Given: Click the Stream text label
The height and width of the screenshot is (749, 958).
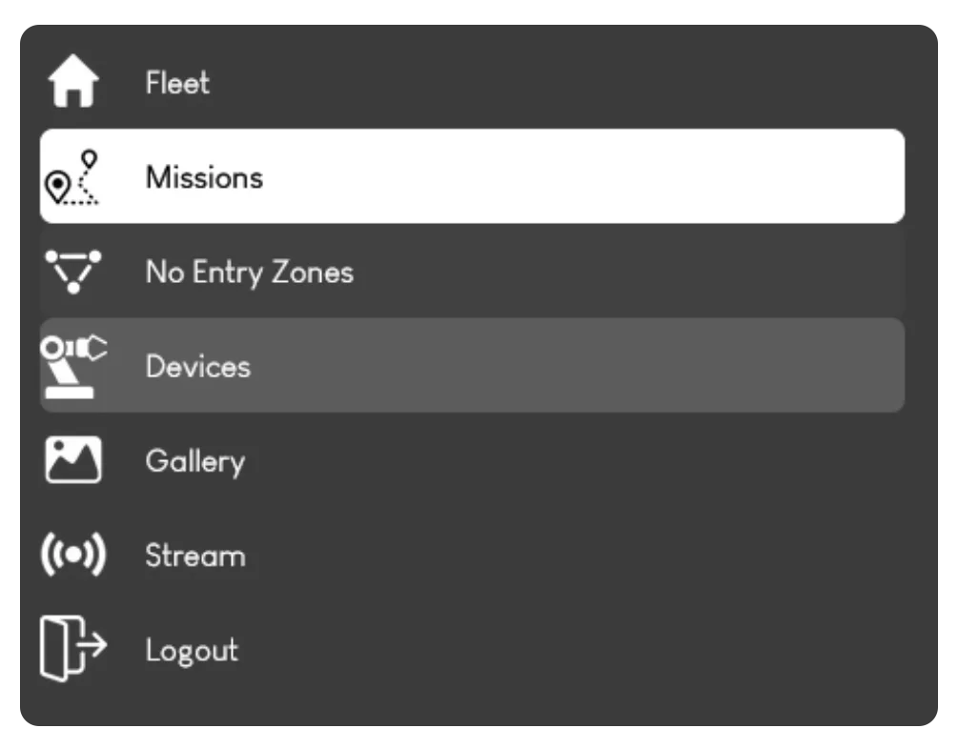Looking at the screenshot, I should pyautogui.click(x=195, y=555).
